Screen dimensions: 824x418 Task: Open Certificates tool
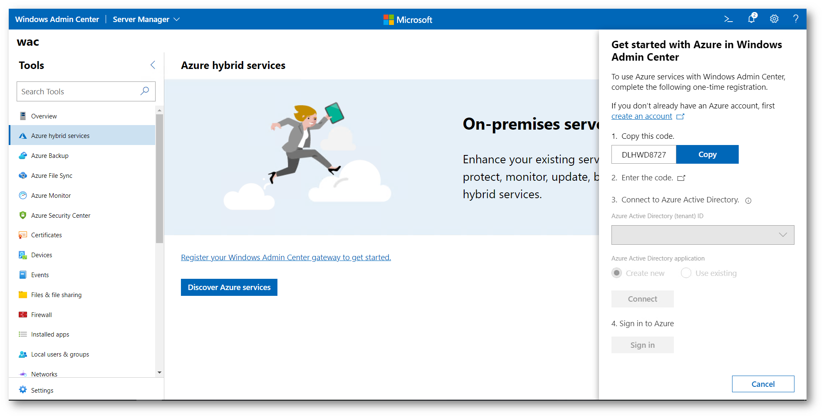pos(82,235)
